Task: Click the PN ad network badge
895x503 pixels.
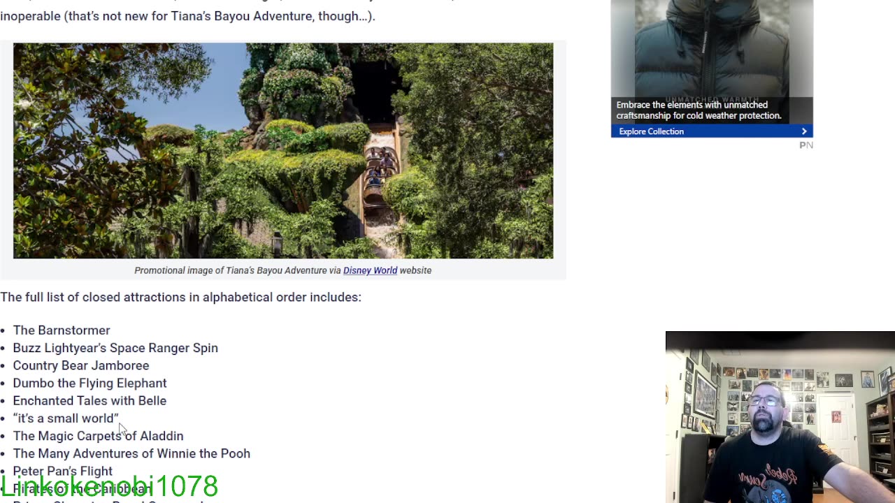Action: click(806, 145)
